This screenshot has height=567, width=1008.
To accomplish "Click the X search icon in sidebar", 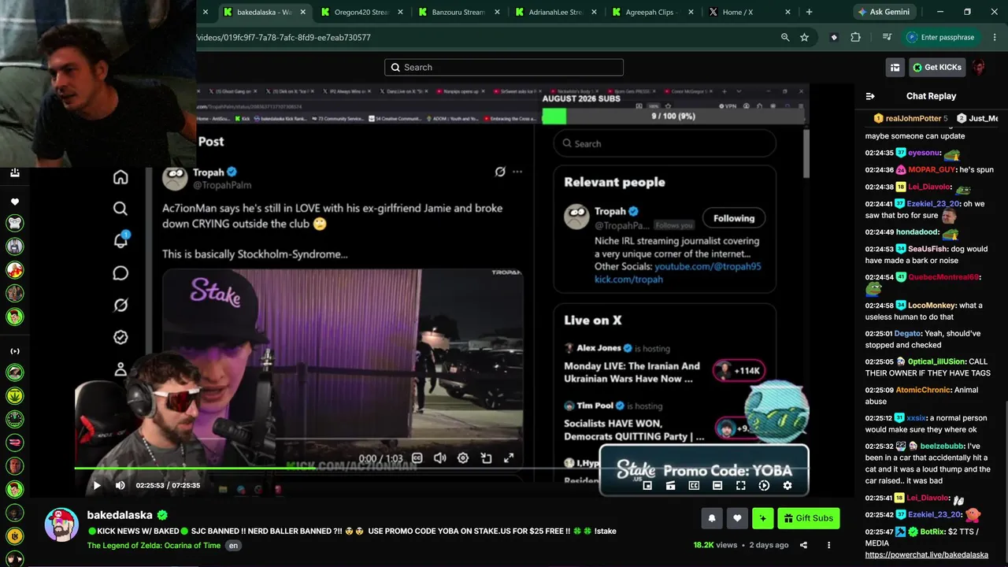I will (120, 209).
